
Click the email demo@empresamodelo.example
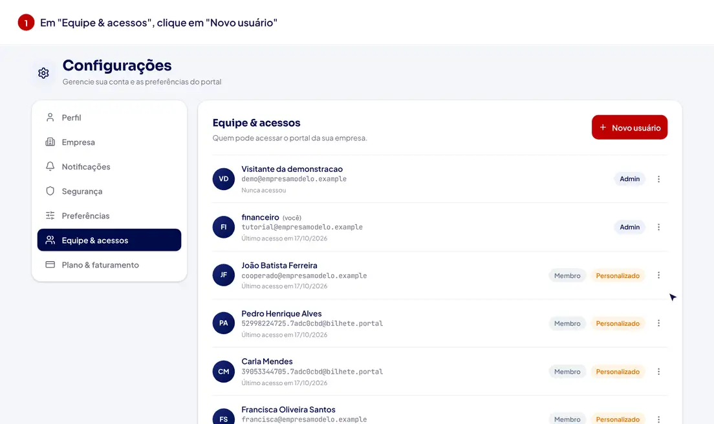point(294,179)
